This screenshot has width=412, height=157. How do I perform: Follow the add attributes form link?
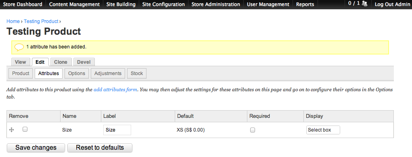click(115, 90)
